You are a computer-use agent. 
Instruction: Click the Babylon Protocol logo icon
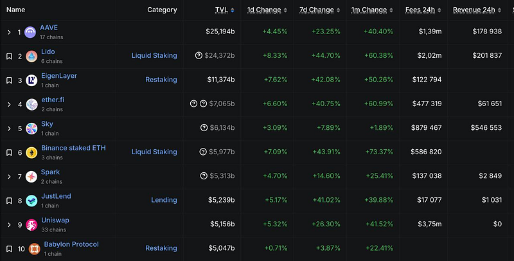(35, 249)
